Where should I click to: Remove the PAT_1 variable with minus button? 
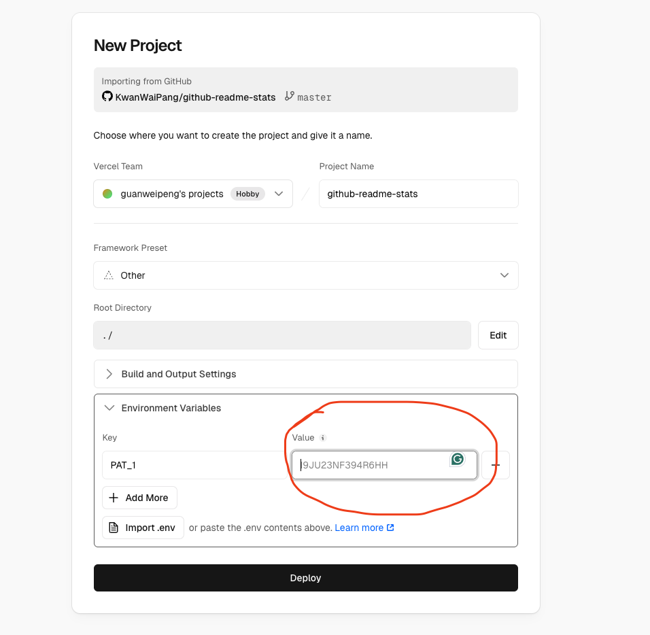tap(496, 465)
